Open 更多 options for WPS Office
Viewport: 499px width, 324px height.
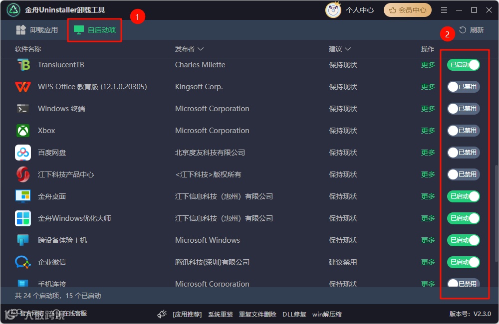point(428,87)
